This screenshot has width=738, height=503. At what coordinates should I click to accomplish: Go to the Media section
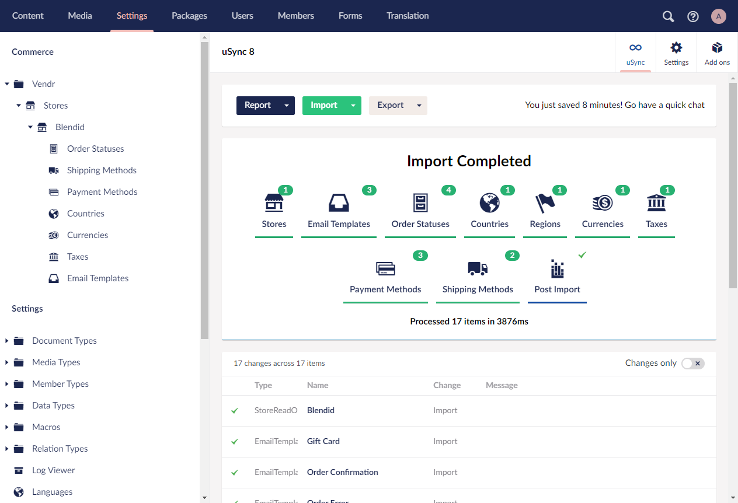(80, 16)
